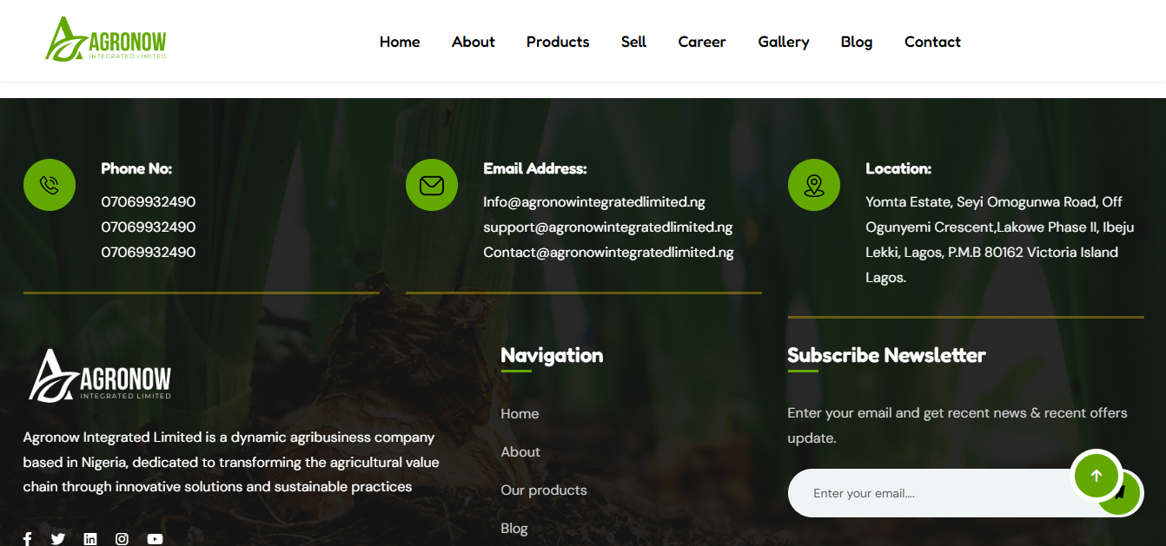This screenshot has height=546, width=1166.
Task: Click the scroll-to-top arrow button
Action: (x=1096, y=475)
